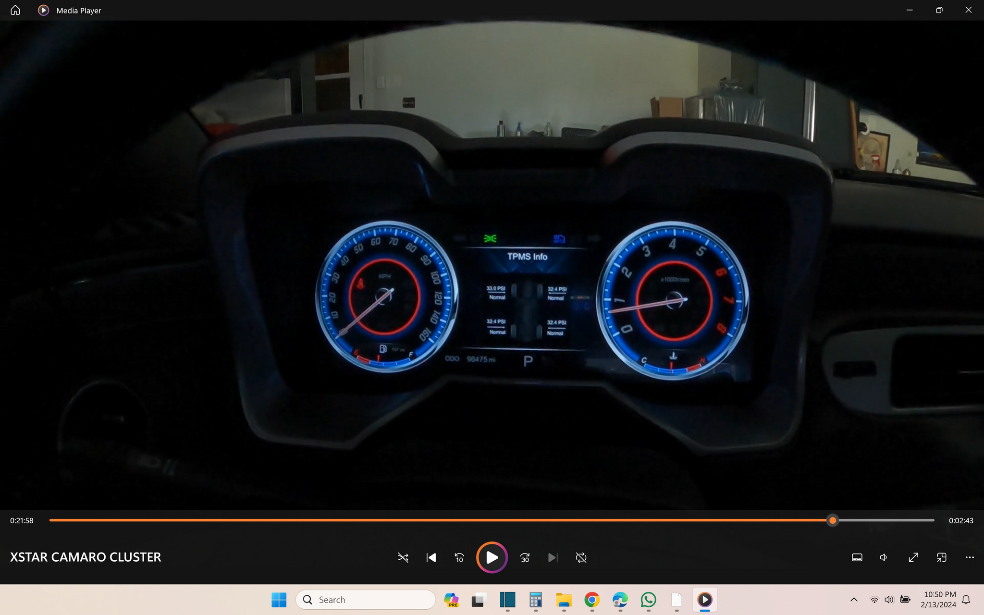The height and width of the screenshot is (615, 984).
Task: Open Google Chrome from the taskbar
Action: (592, 600)
